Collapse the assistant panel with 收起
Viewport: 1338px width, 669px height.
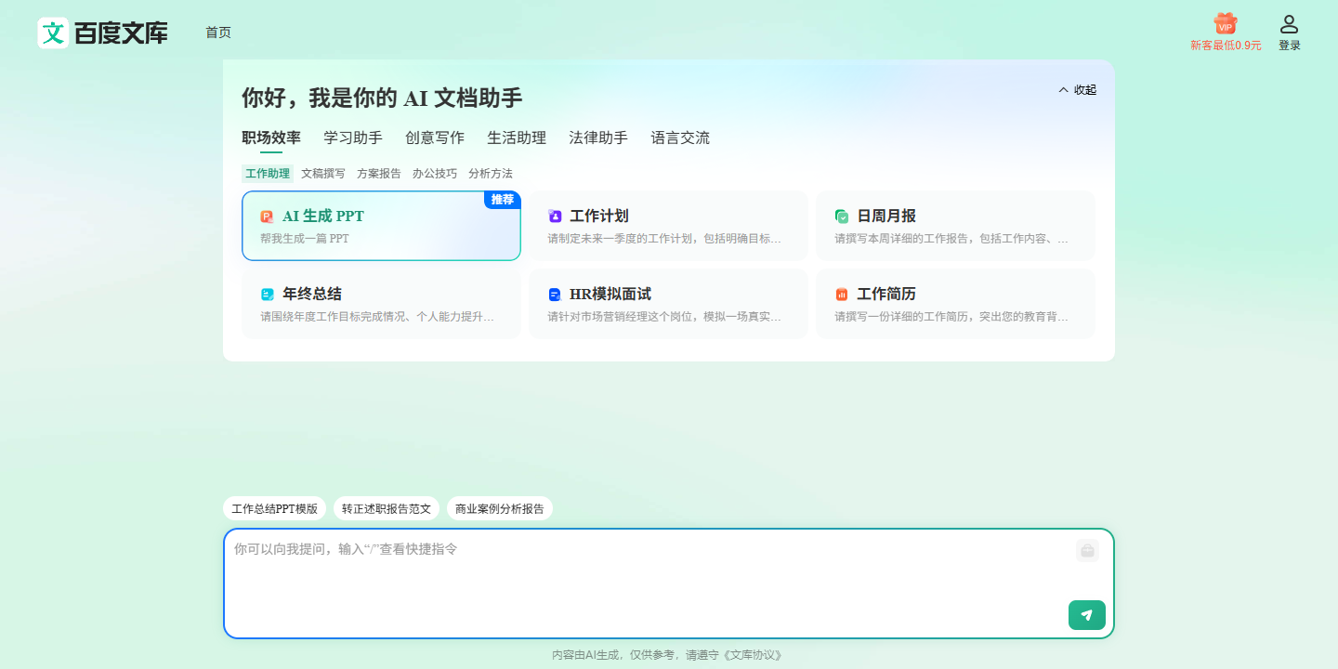[x=1078, y=90]
